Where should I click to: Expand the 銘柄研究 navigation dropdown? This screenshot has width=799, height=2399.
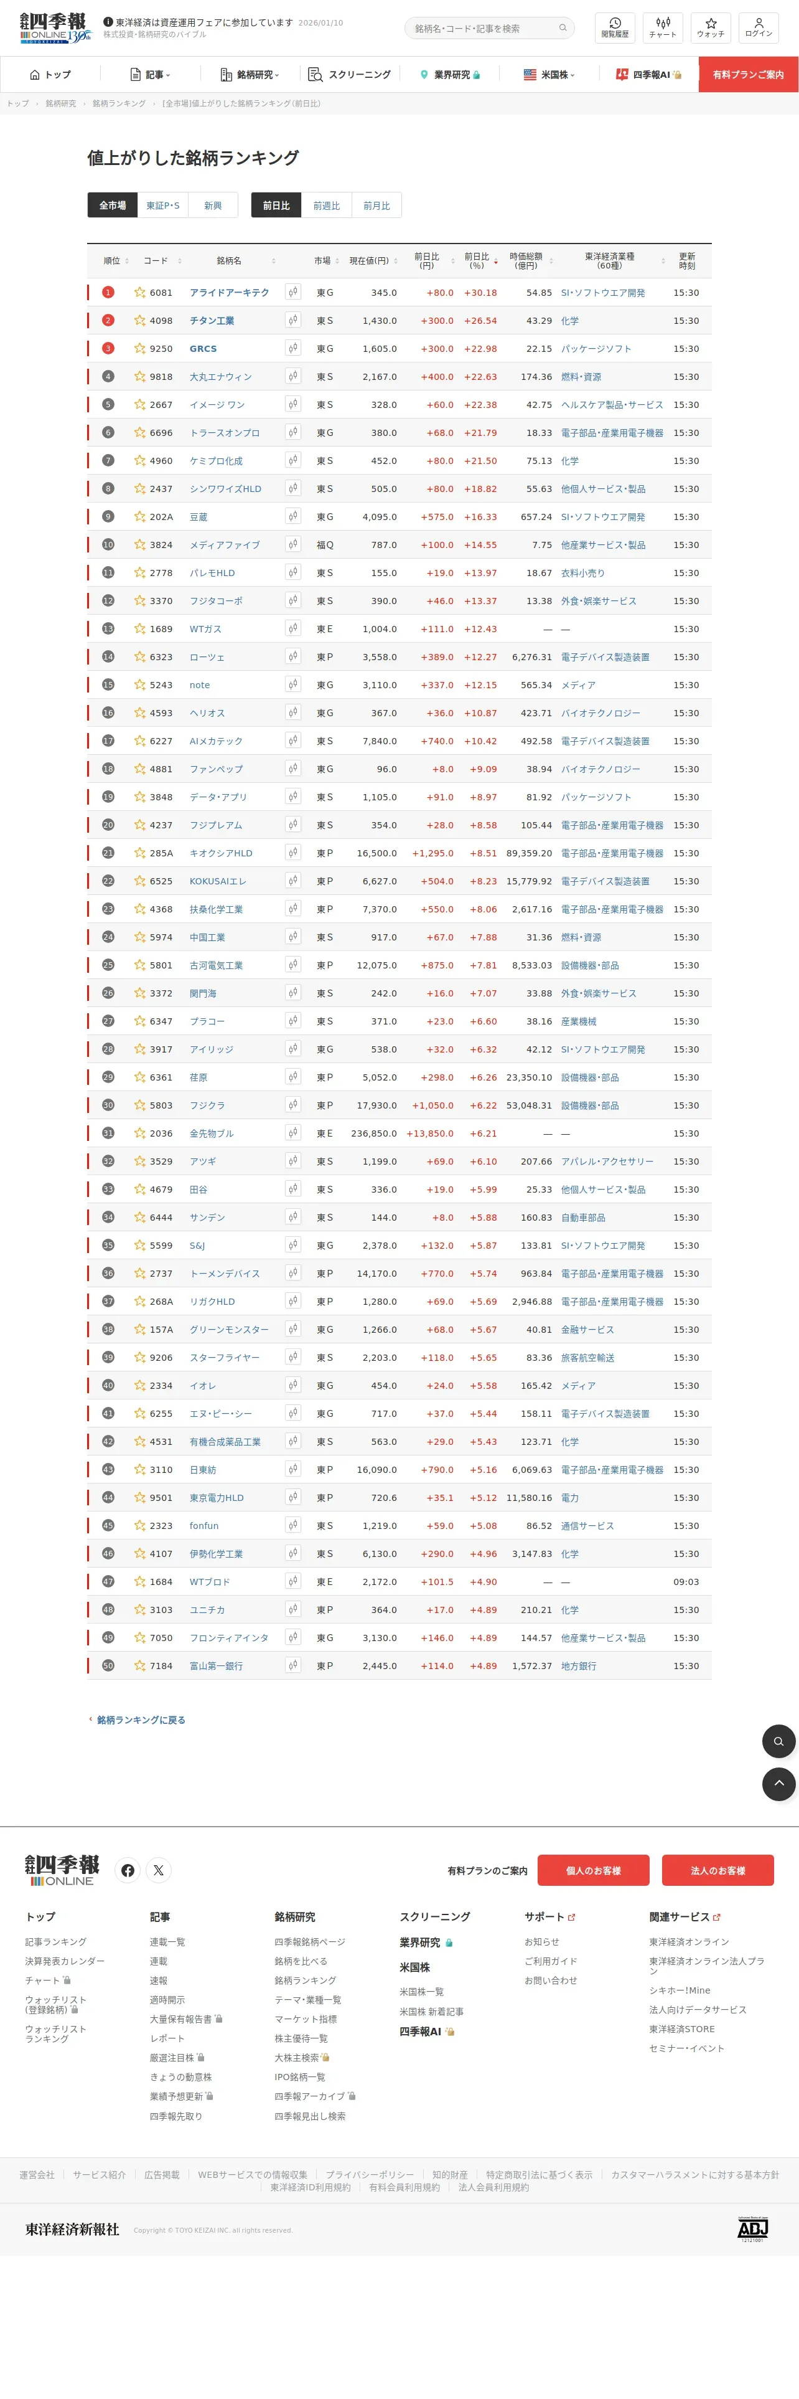click(250, 75)
